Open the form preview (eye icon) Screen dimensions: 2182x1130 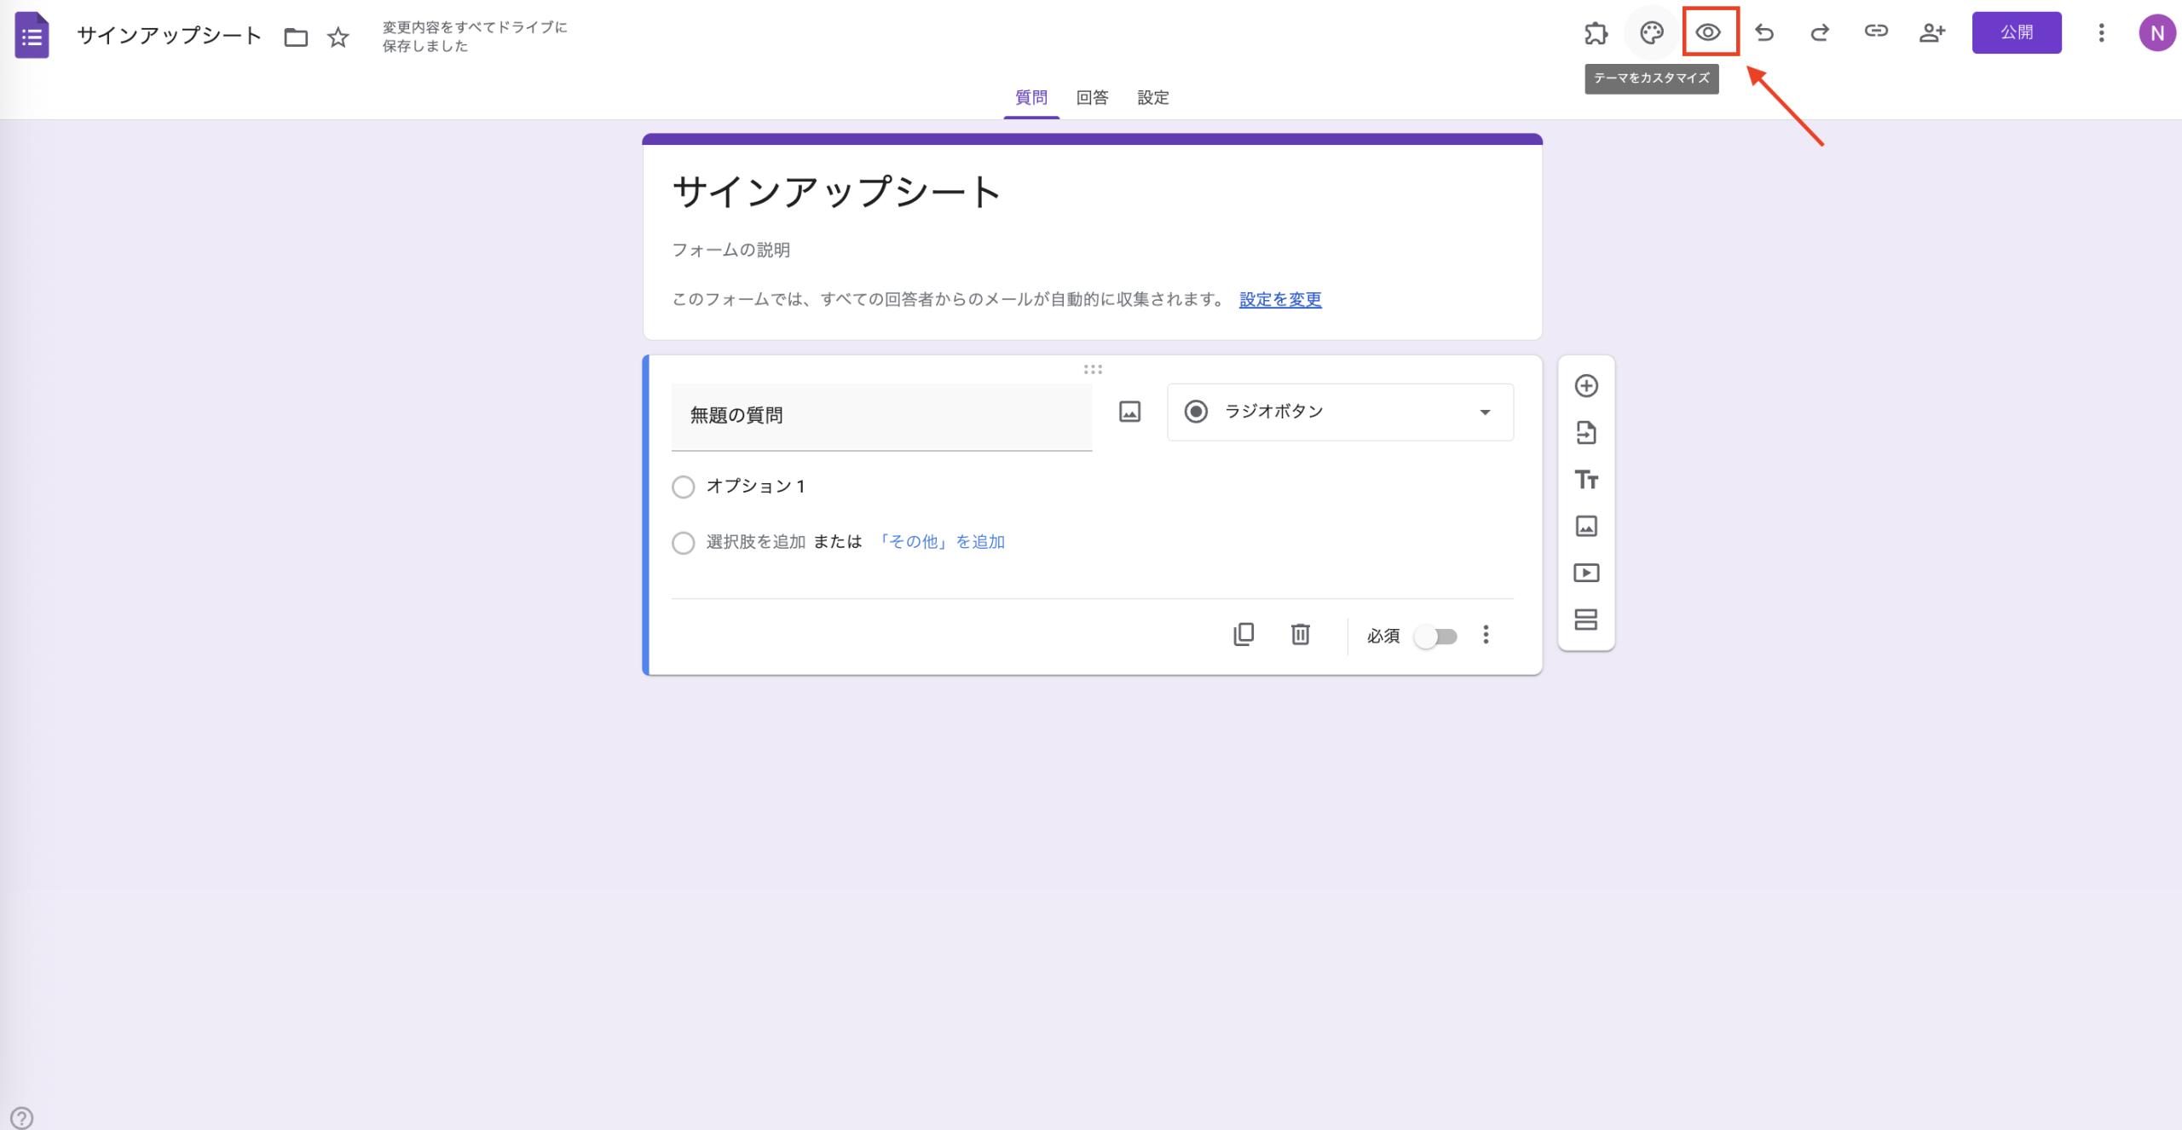click(1709, 32)
